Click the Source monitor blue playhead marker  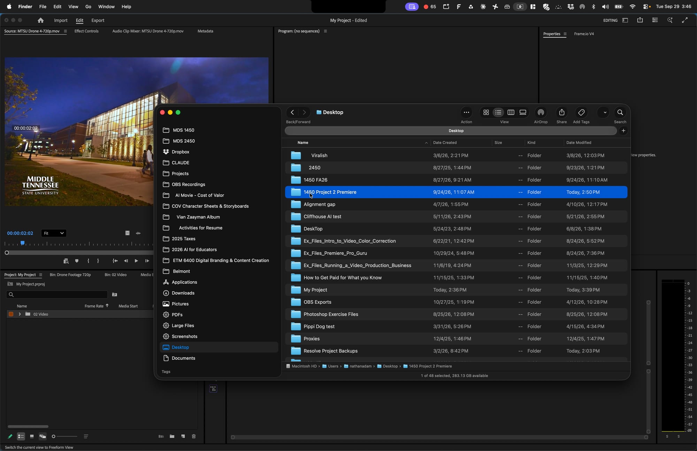tap(23, 243)
